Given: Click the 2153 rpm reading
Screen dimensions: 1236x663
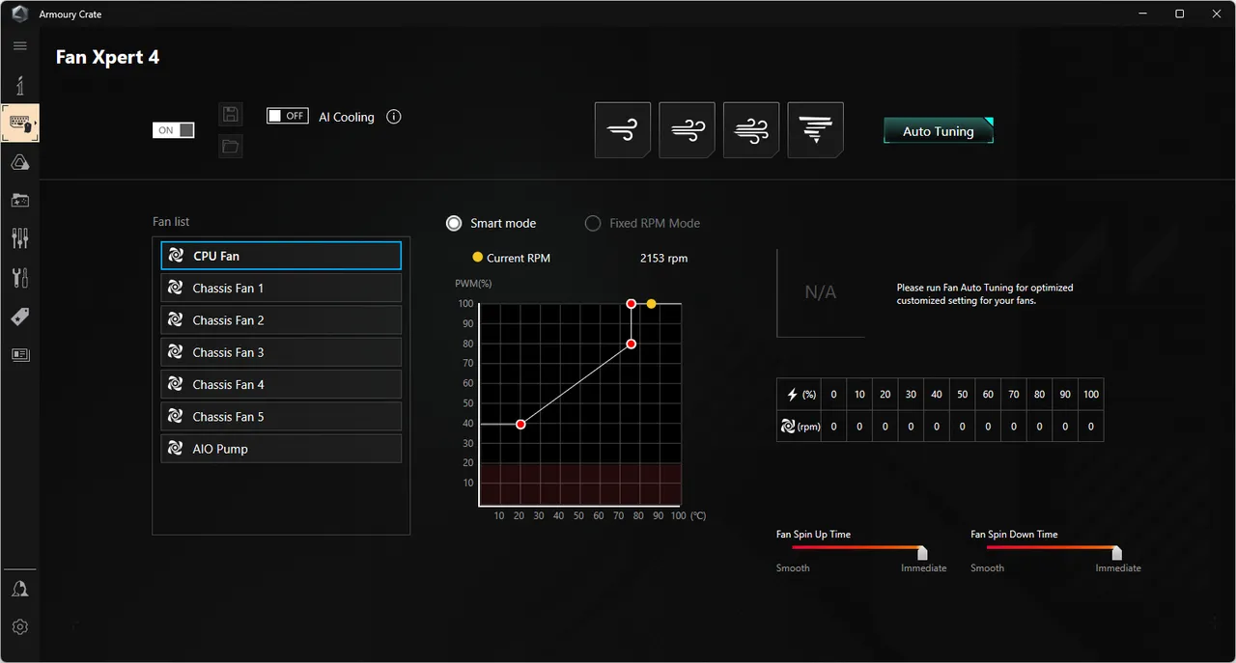Looking at the screenshot, I should 664,259.
